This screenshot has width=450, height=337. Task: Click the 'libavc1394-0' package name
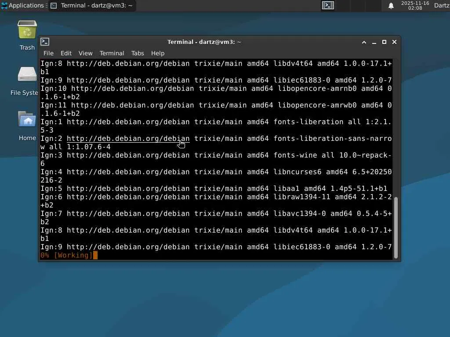pyautogui.click(x=300, y=213)
